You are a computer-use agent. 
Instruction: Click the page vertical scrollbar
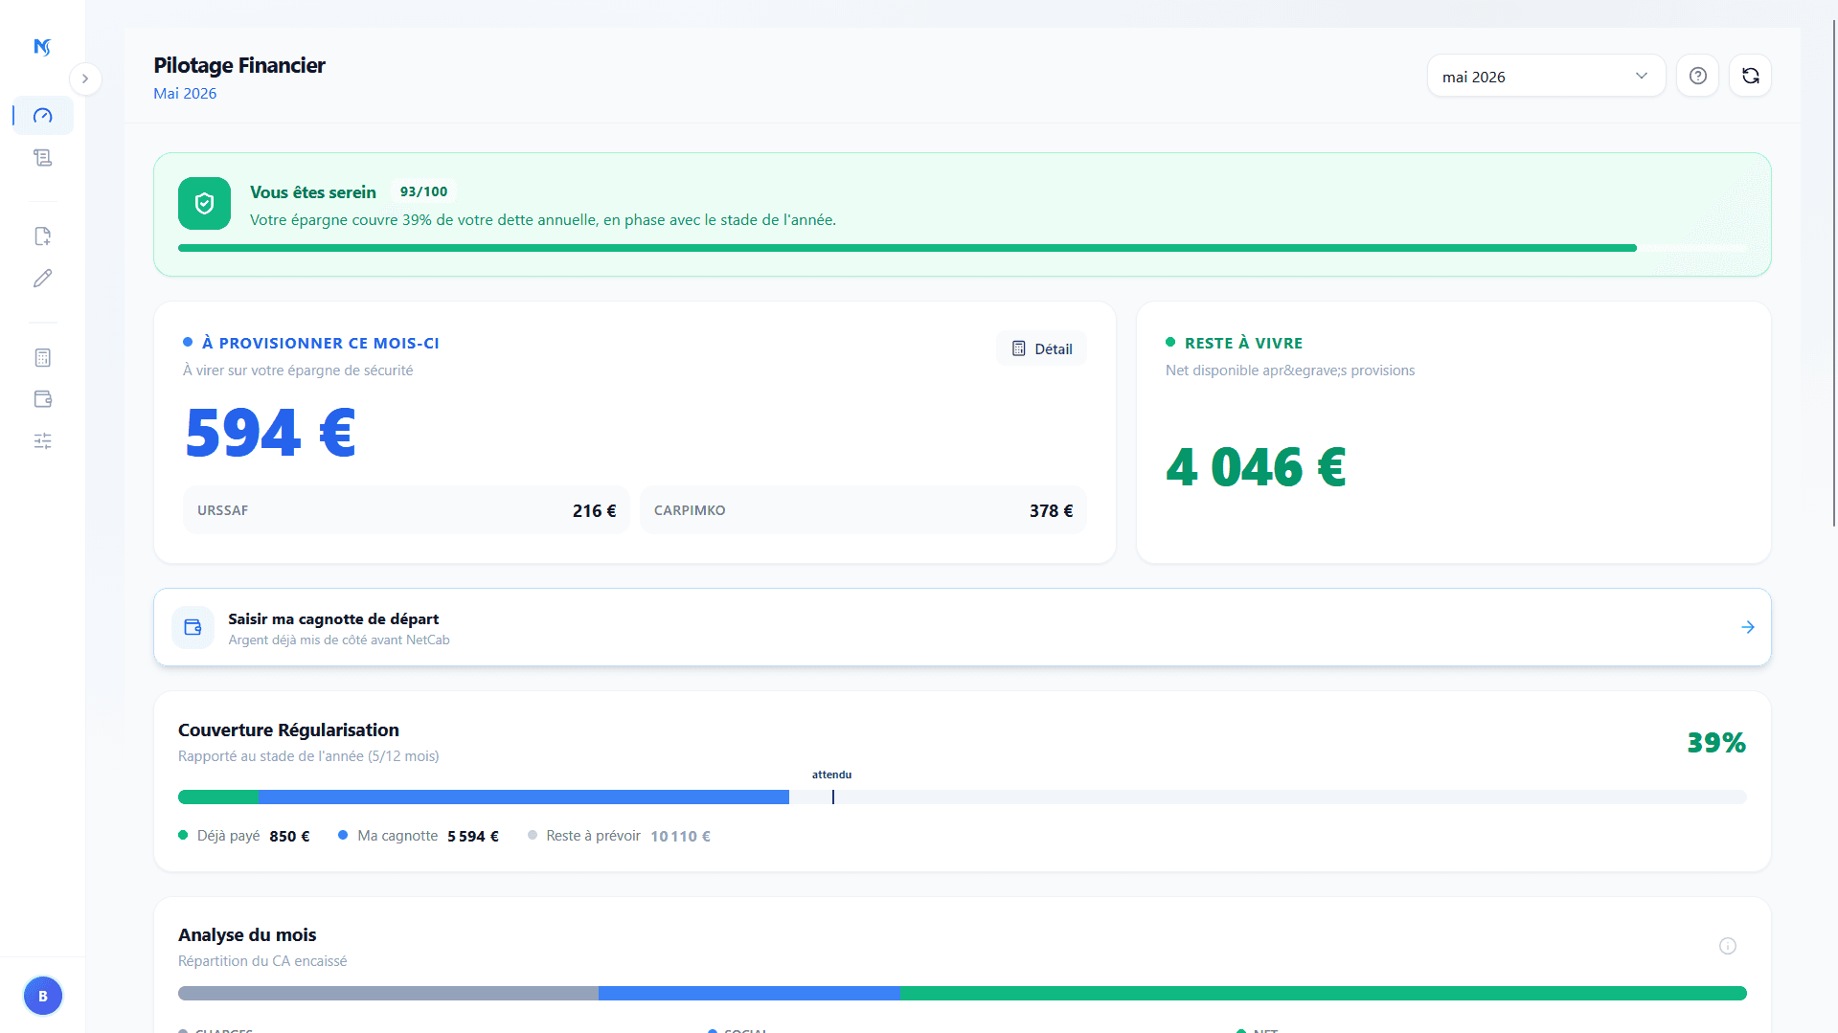click(x=1834, y=273)
